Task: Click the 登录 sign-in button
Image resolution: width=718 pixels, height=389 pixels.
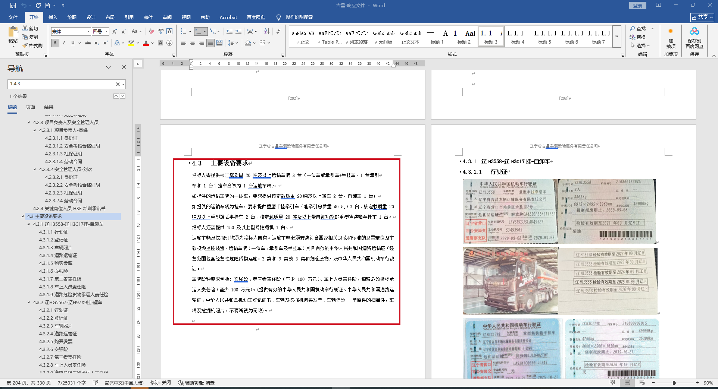Action: click(x=637, y=6)
